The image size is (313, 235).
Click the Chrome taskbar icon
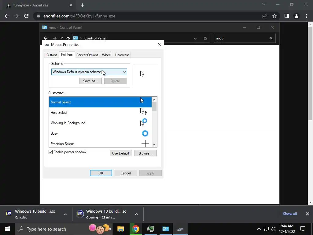135,229
